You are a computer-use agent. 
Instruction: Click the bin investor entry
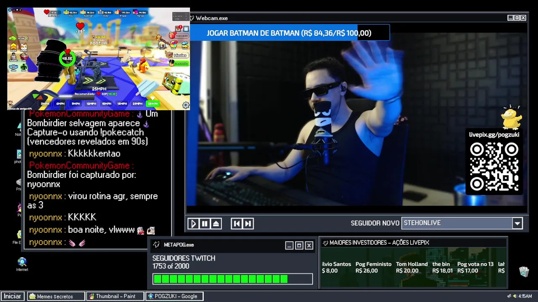coord(442,267)
